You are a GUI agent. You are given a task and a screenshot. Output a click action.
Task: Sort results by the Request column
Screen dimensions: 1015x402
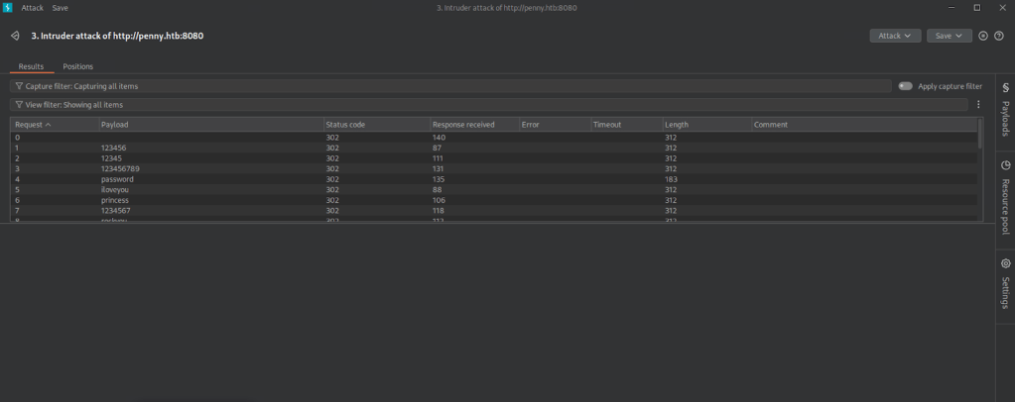pyautogui.click(x=33, y=125)
